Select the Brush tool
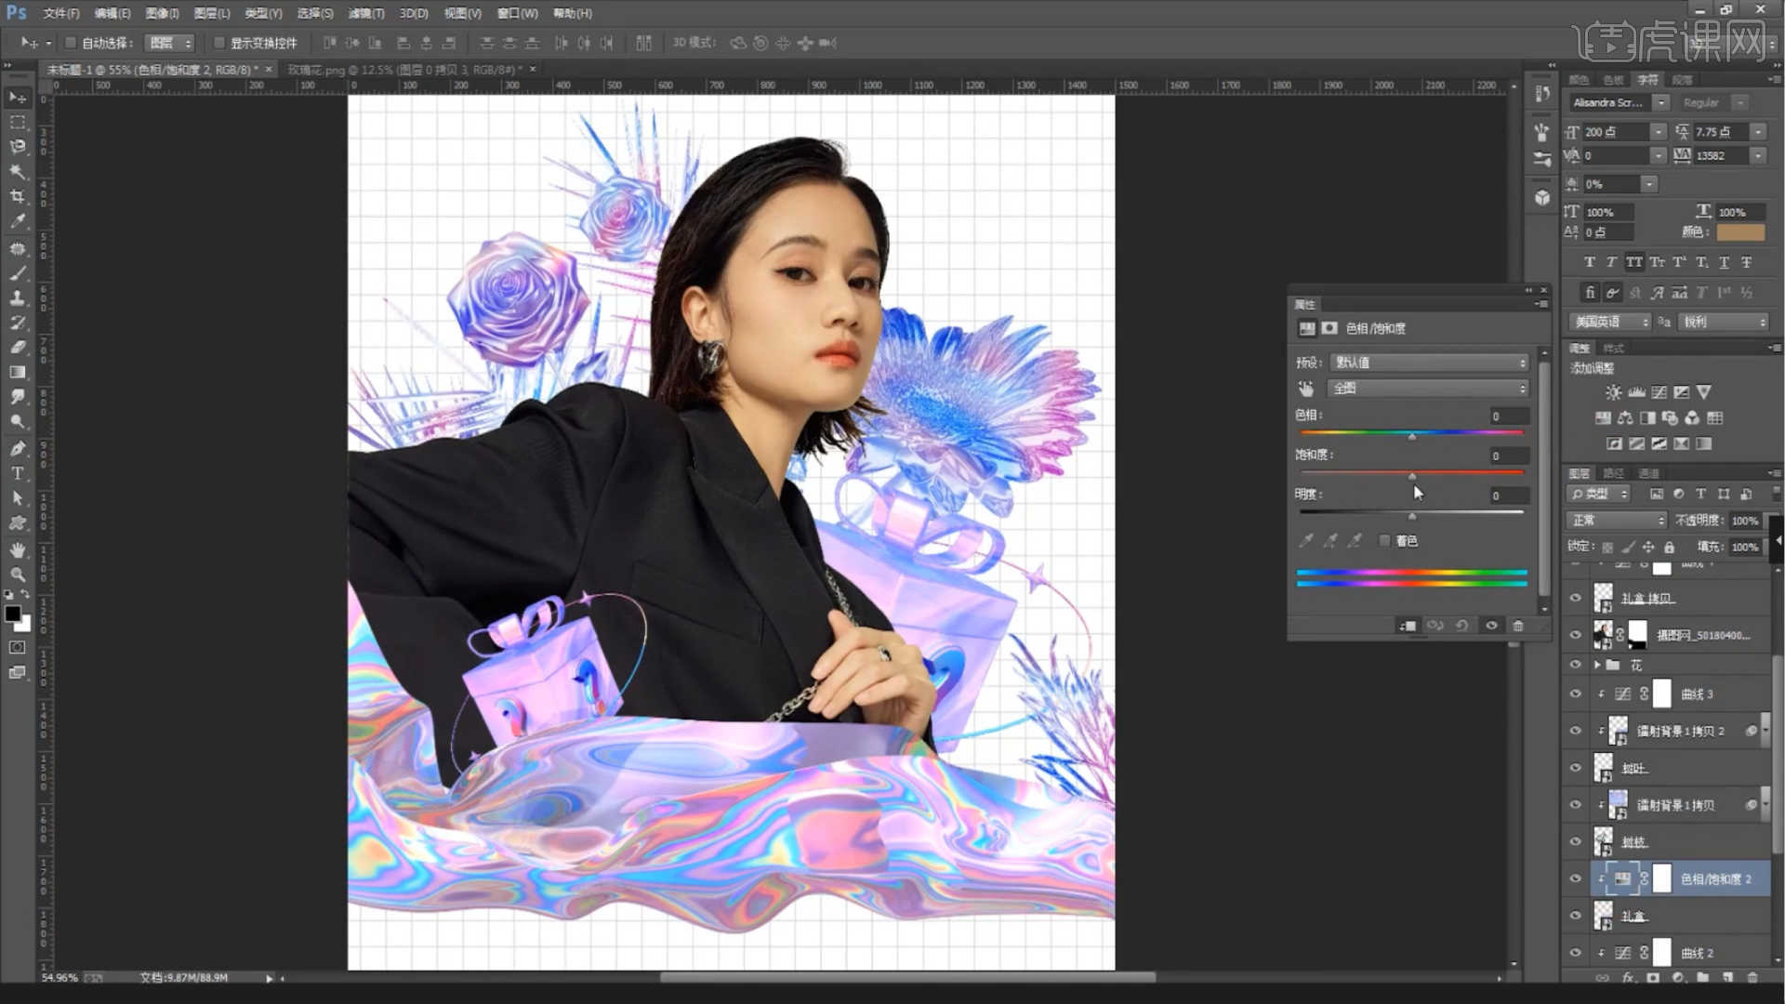This screenshot has height=1004, width=1785. point(18,273)
